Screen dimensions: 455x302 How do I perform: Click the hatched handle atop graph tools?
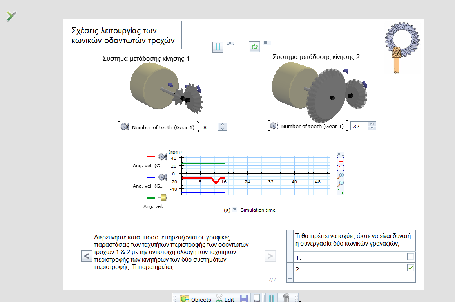[341, 154]
